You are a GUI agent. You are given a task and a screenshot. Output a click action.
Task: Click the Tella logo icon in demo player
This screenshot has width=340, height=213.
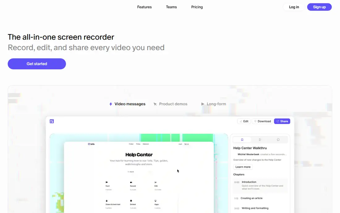(x=52, y=121)
